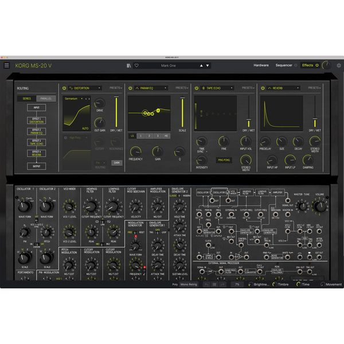Viewport: 344px width, 344px height.
Task: Click Effect 3 Tape Echo routing block
Action: (x=37, y=142)
